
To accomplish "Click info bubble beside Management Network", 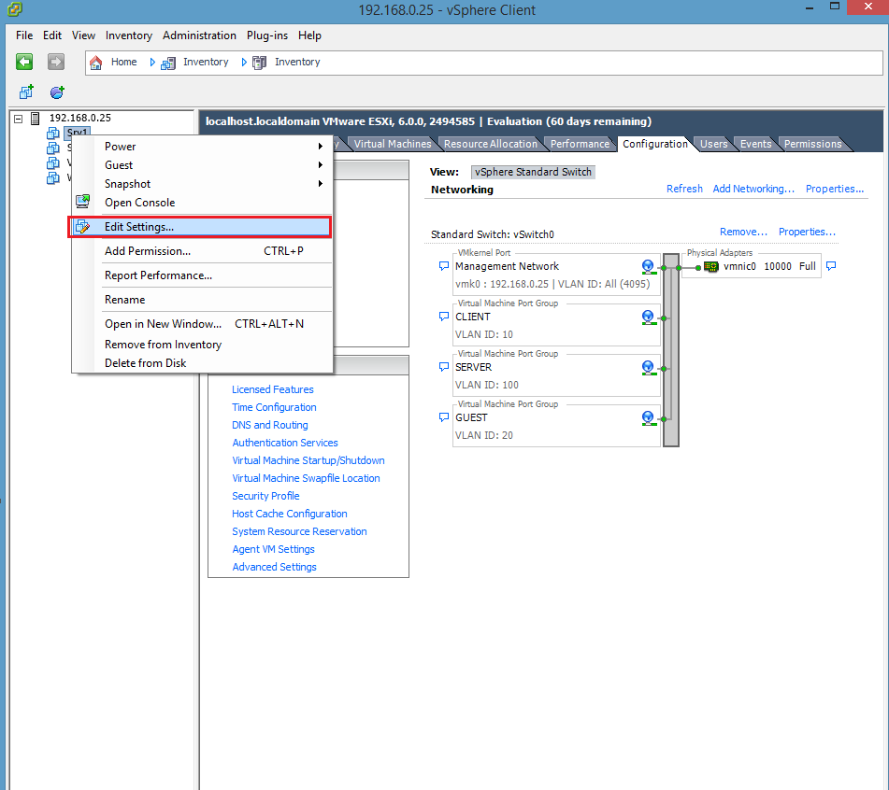I will pyautogui.click(x=444, y=265).
